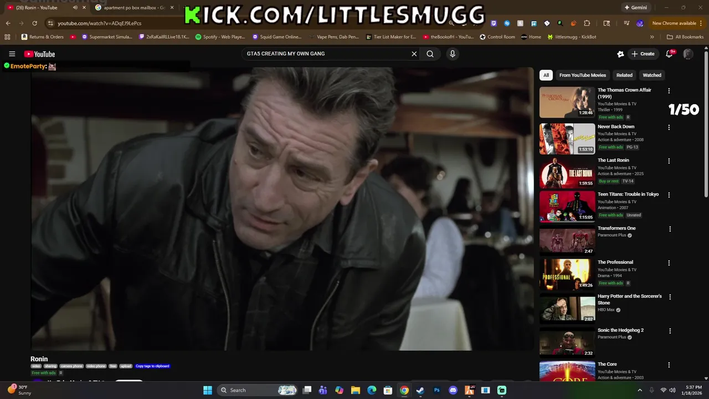Open more options for Harry Potter video

670,297
